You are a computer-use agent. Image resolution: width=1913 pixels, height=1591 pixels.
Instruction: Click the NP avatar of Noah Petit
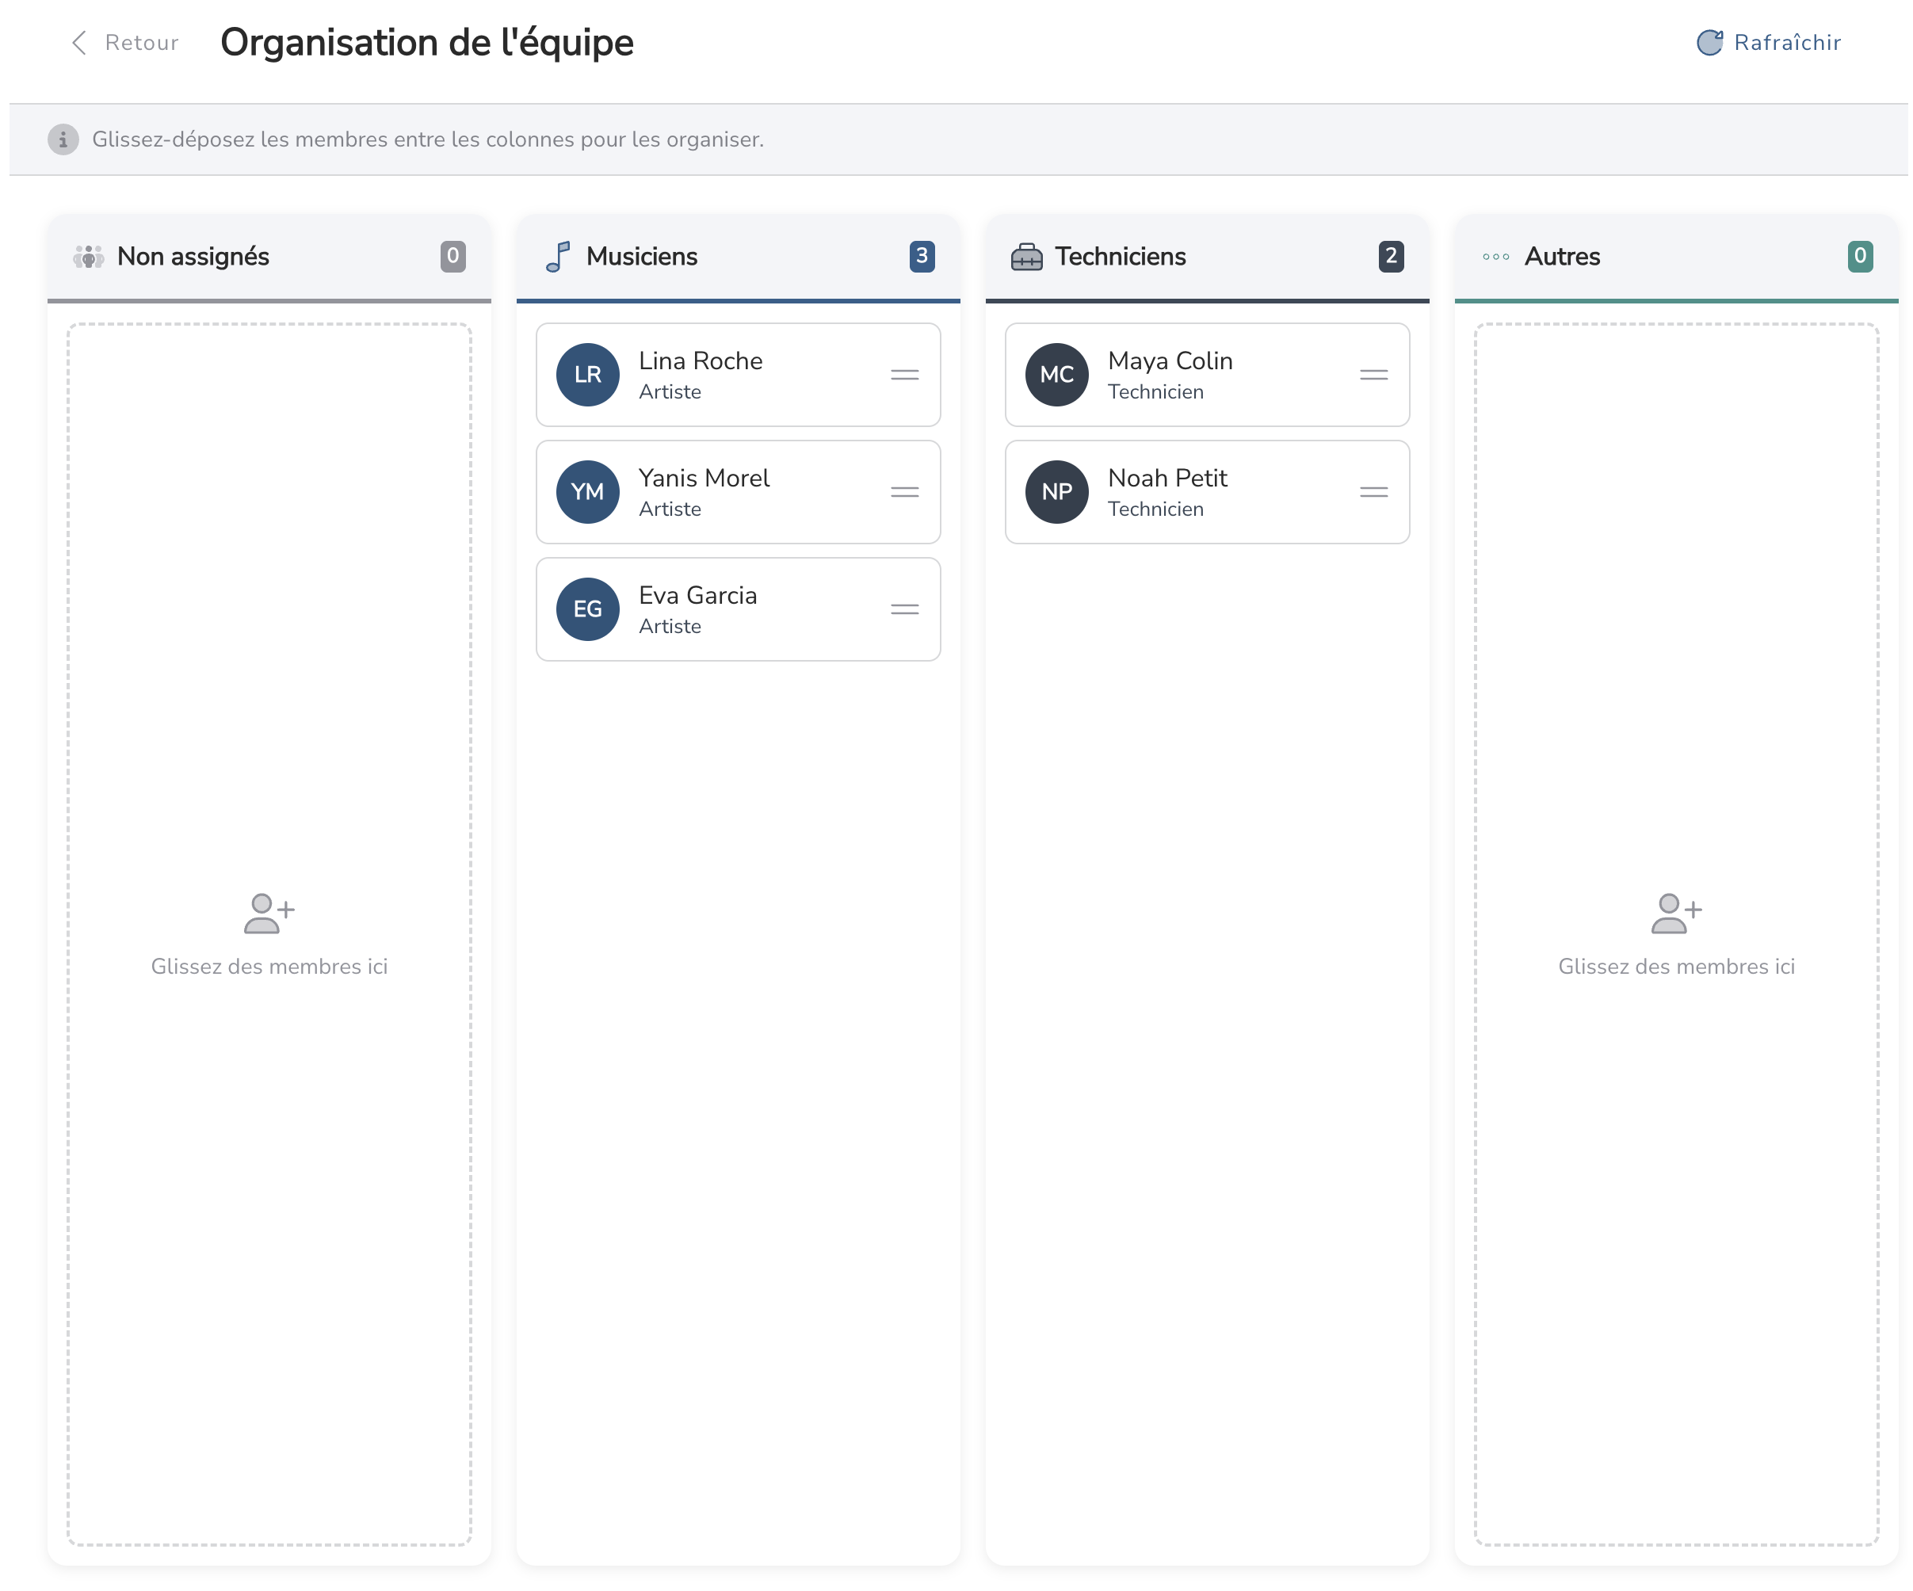point(1056,492)
